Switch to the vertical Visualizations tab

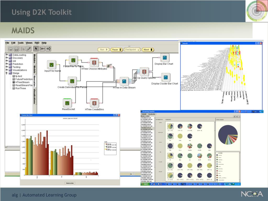(35, 96)
